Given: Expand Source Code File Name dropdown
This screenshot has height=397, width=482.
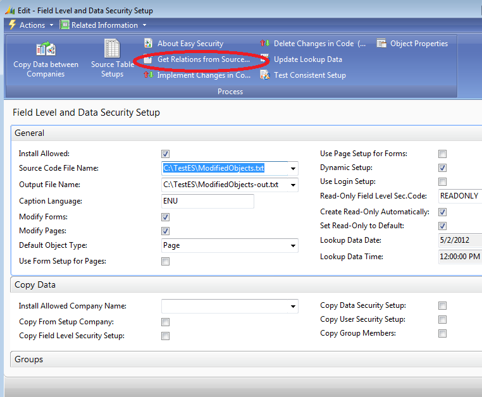Looking at the screenshot, I should click(293, 169).
